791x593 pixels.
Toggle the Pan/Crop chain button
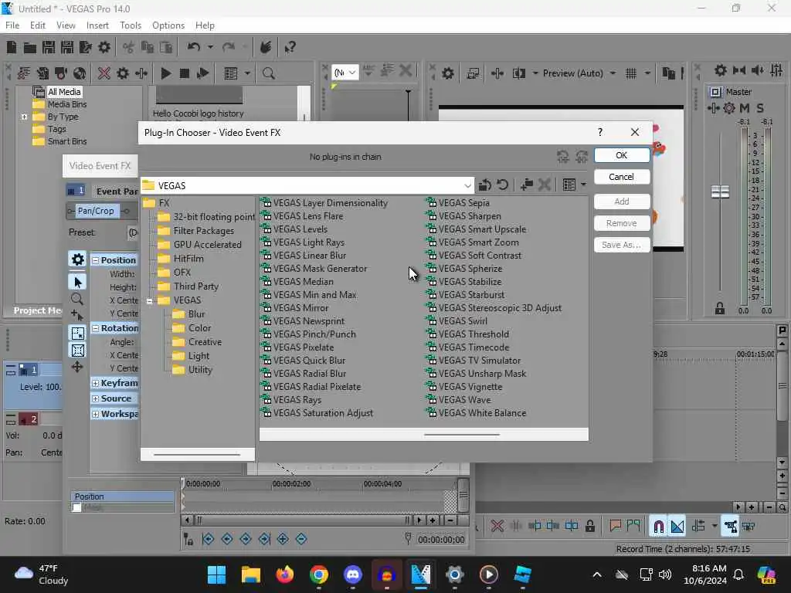(x=98, y=211)
